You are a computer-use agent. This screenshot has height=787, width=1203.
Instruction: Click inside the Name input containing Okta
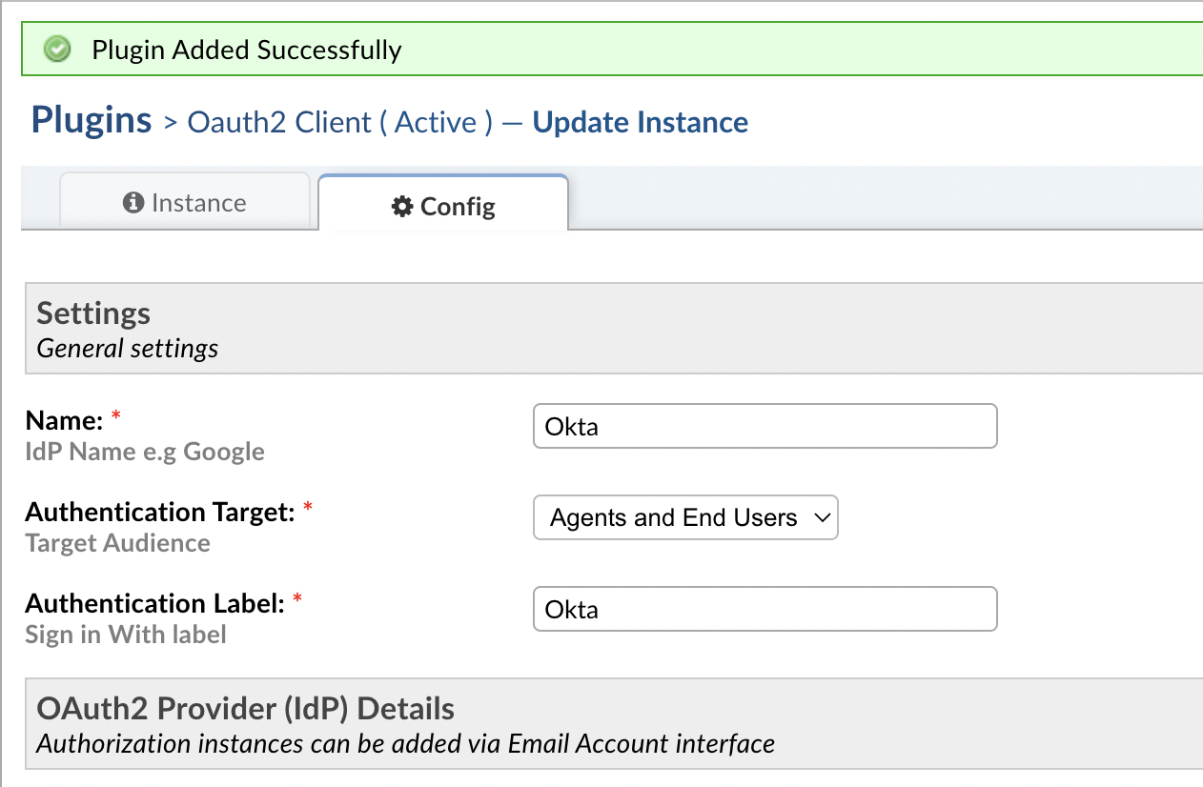point(764,426)
